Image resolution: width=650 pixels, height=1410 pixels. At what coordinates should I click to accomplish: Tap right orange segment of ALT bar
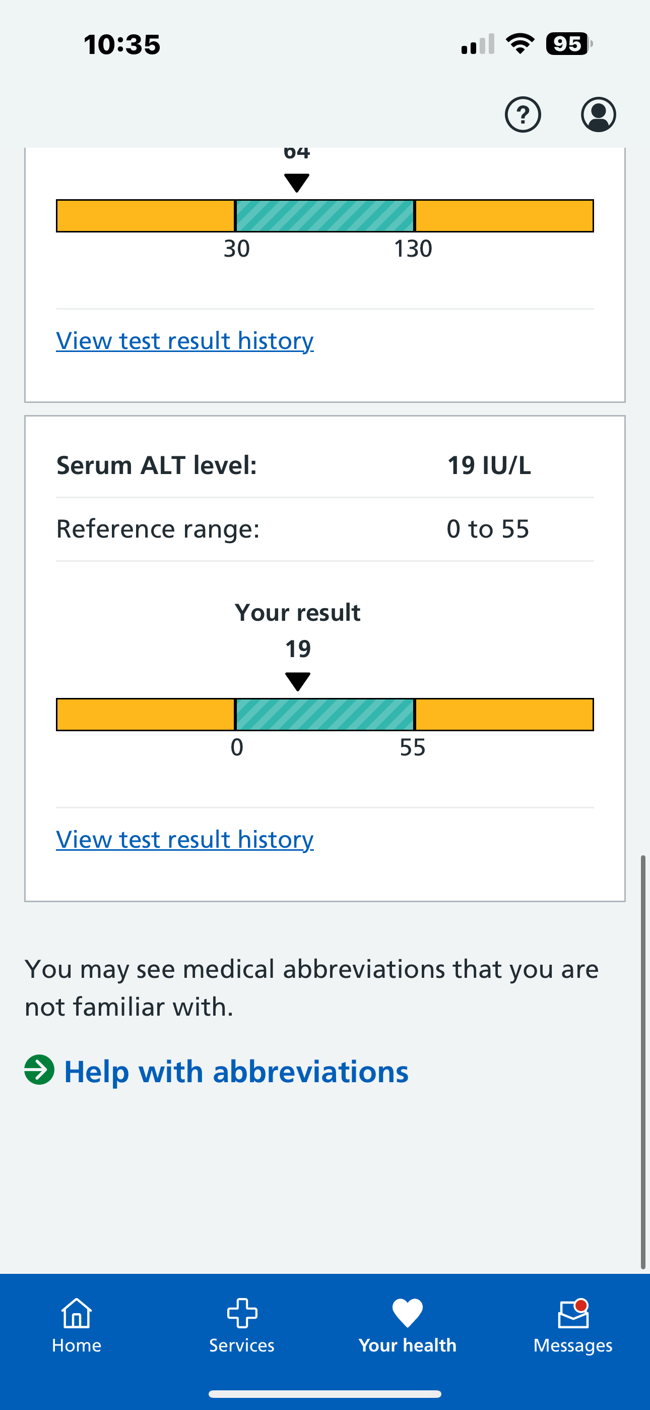pos(504,714)
